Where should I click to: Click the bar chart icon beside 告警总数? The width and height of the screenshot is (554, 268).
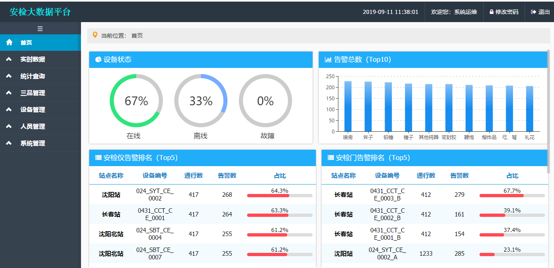pyautogui.click(x=328, y=60)
